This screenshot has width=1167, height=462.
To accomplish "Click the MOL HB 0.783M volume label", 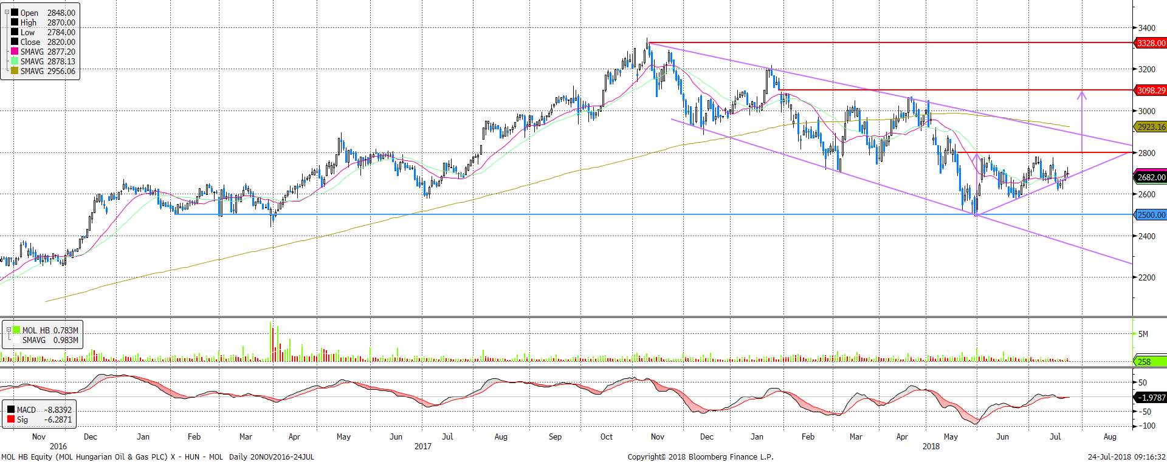I will pos(50,331).
